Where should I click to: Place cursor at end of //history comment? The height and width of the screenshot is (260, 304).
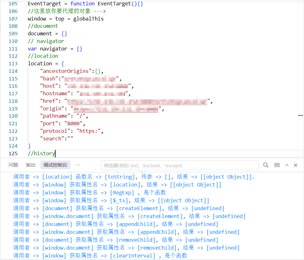tap(55, 153)
